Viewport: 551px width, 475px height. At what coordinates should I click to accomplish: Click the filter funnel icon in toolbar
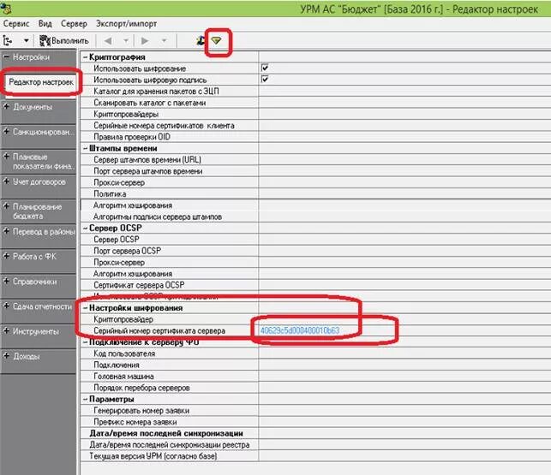pos(217,41)
